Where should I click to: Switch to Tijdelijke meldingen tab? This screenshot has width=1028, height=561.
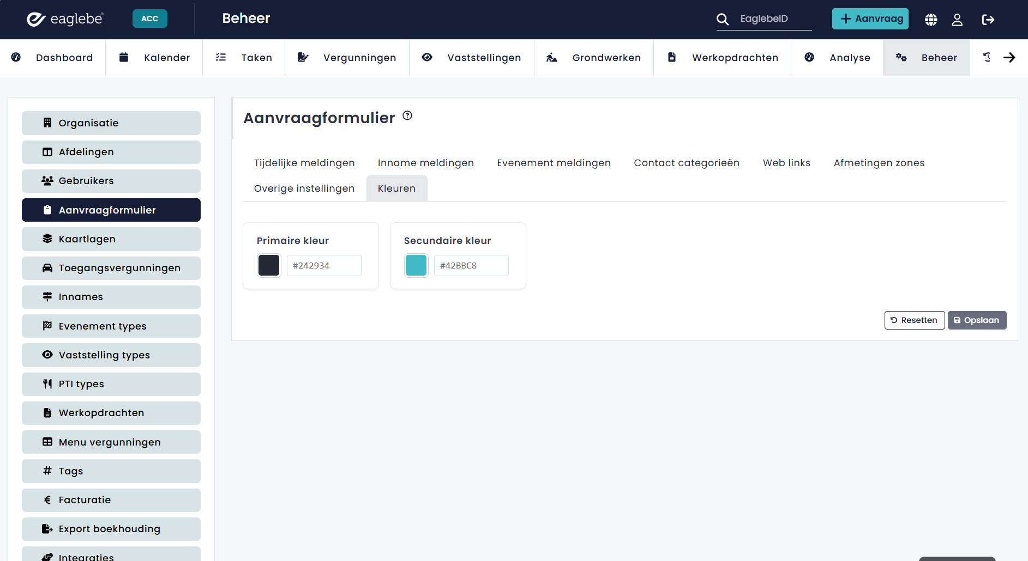[304, 163]
